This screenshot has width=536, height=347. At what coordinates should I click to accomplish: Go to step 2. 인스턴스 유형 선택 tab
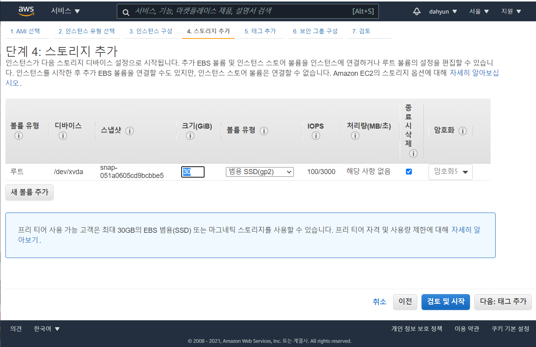click(x=87, y=31)
